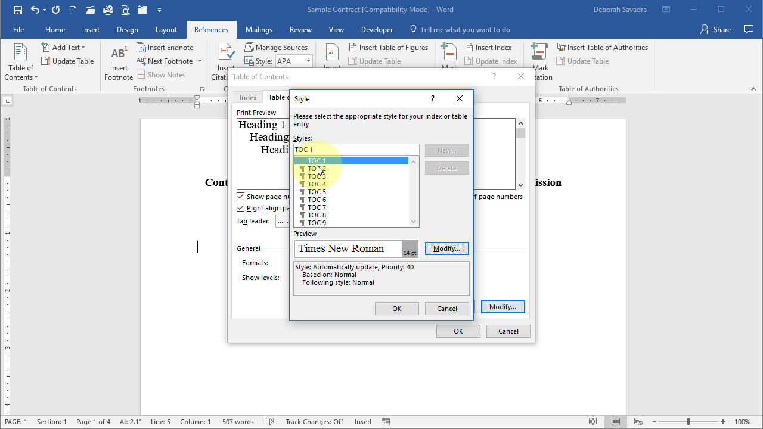Click the Save icon in quick access toolbar
763x429 pixels.
click(18, 10)
